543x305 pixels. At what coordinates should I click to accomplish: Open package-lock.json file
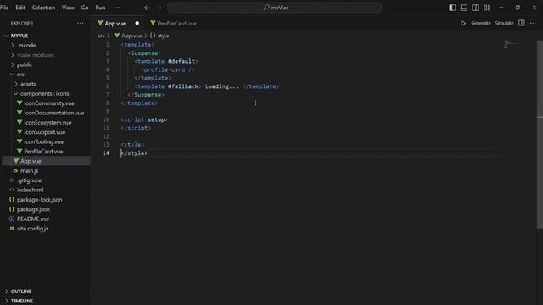40,200
